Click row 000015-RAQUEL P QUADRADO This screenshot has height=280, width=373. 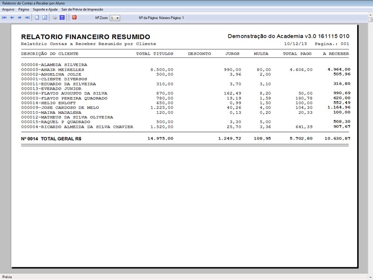coord(186,122)
